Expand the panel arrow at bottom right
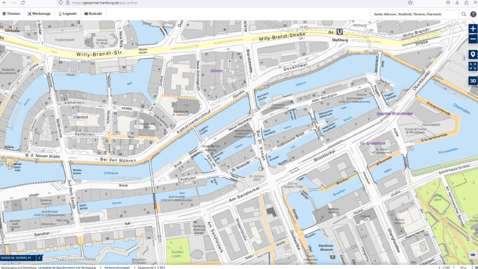Image resolution: width=478 pixels, height=269 pixels. (473, 255)
